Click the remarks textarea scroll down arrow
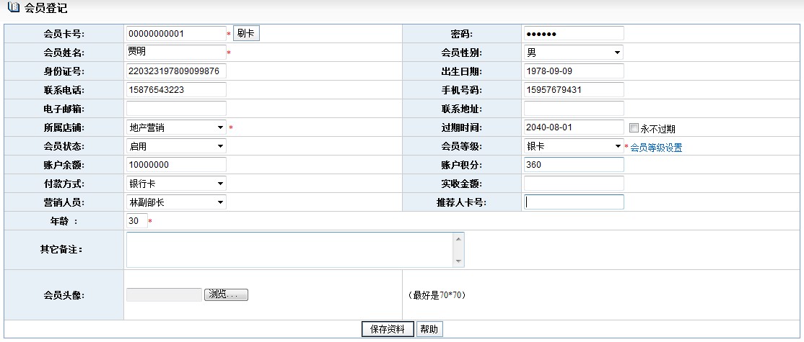804x342 pixels. 458,261
